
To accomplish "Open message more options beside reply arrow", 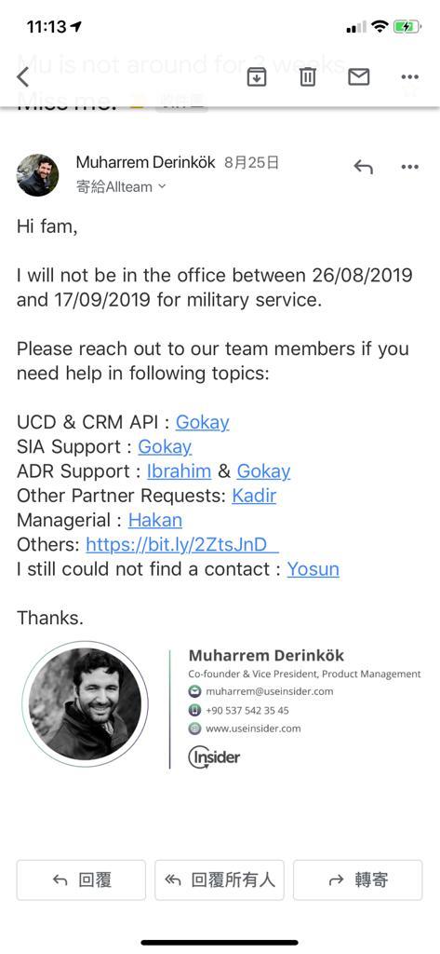I will 409,166.
